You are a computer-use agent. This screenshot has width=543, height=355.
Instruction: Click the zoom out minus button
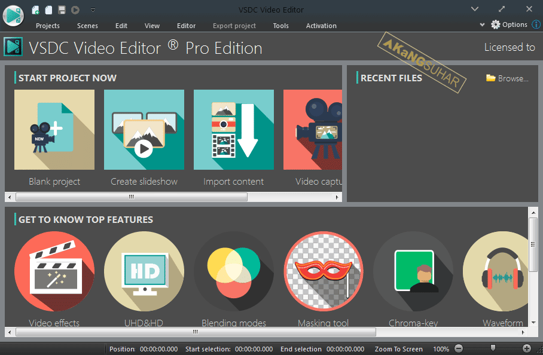[459, 348]
